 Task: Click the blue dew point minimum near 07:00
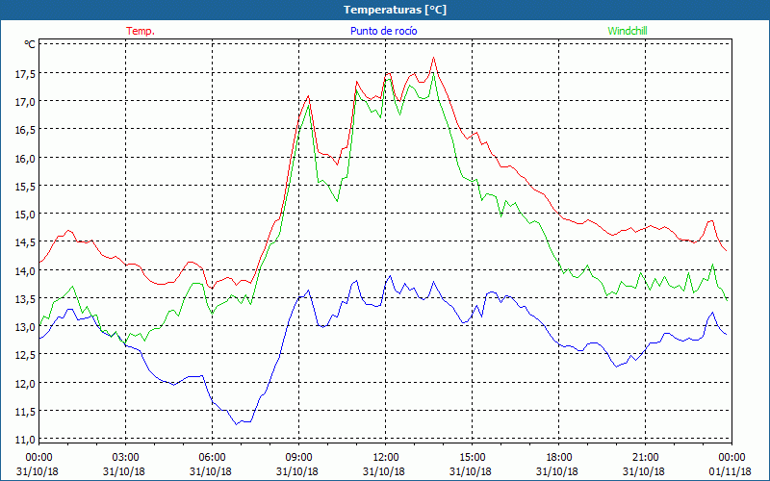(x=236, y=424)
